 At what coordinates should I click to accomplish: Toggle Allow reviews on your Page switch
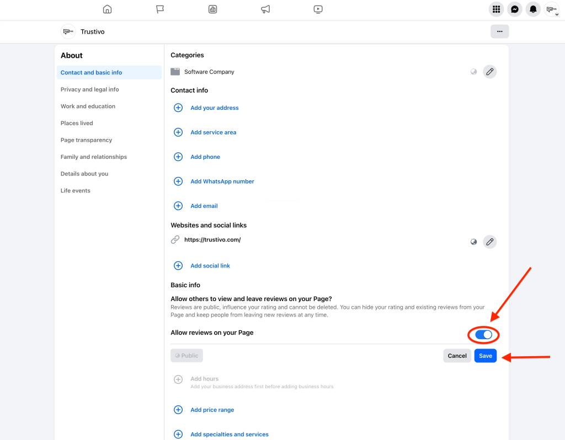point(483,335)
